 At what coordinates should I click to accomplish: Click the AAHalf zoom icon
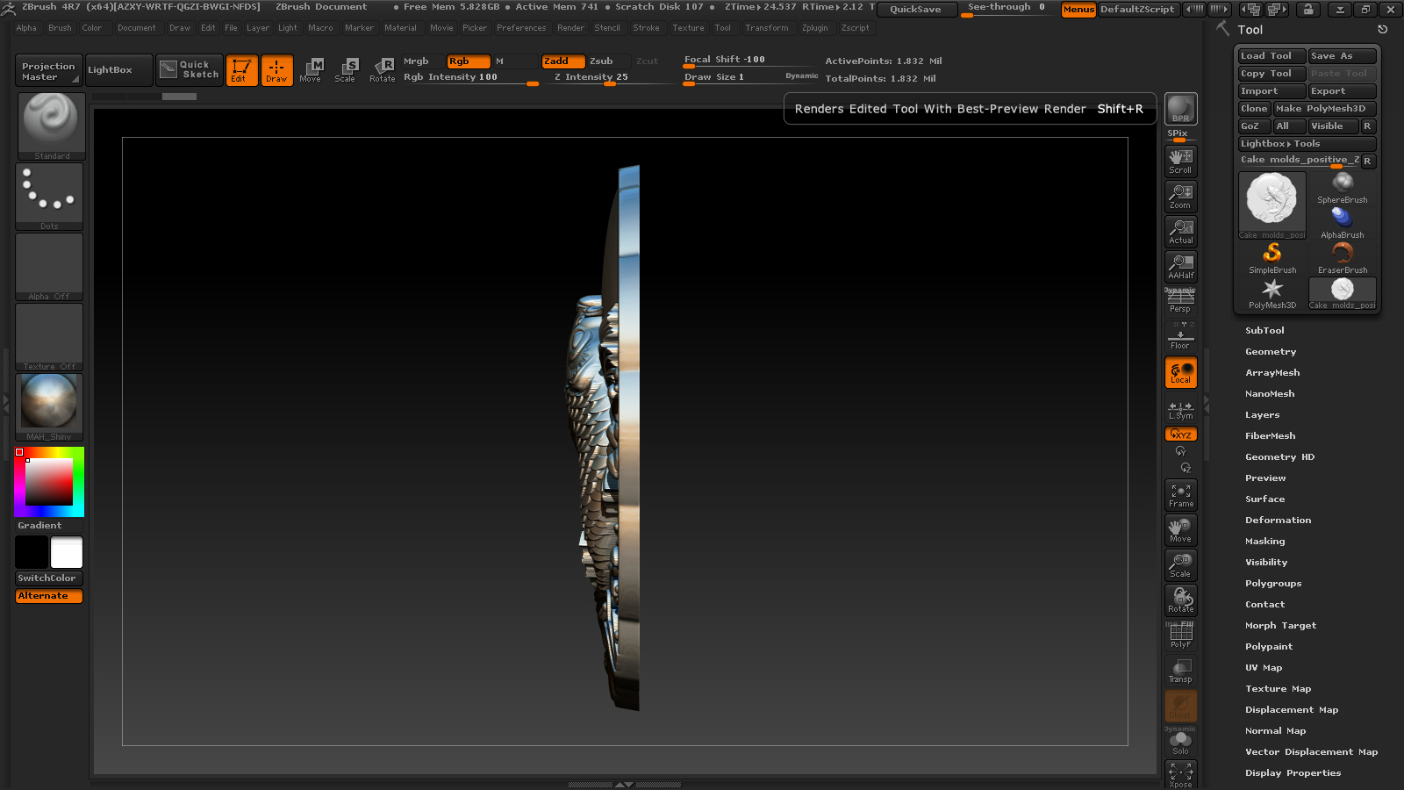pos(1180,267)
